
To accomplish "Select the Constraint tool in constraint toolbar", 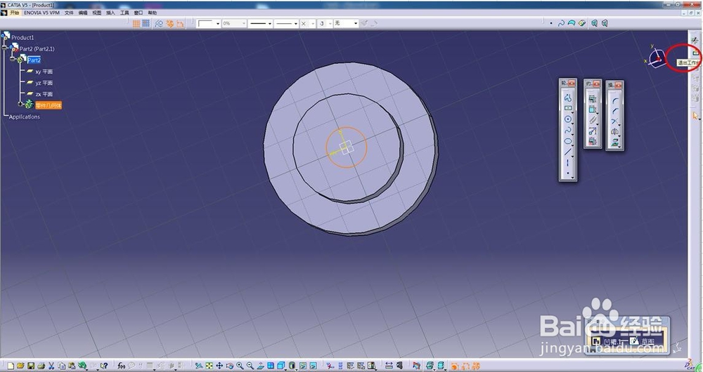I will pyautogui.click(x=592, y=109).
